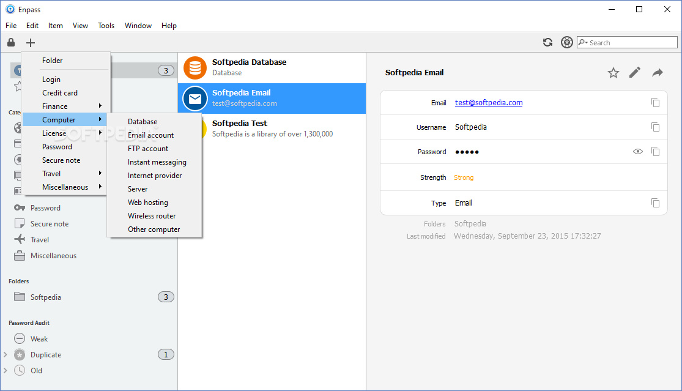
Task: Expand the Duplicate audit group
Action: tap(6, 354)
